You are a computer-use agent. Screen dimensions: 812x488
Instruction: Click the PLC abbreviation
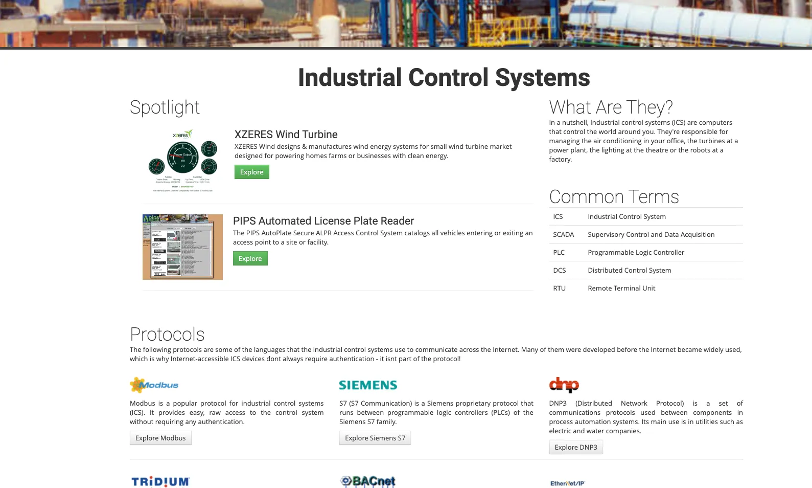pyautogui.click(x=559, y=252)
